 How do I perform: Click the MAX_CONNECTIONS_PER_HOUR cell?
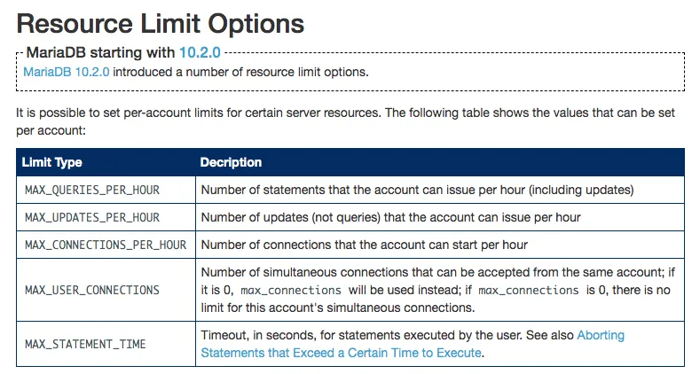(x=106, y=245)
